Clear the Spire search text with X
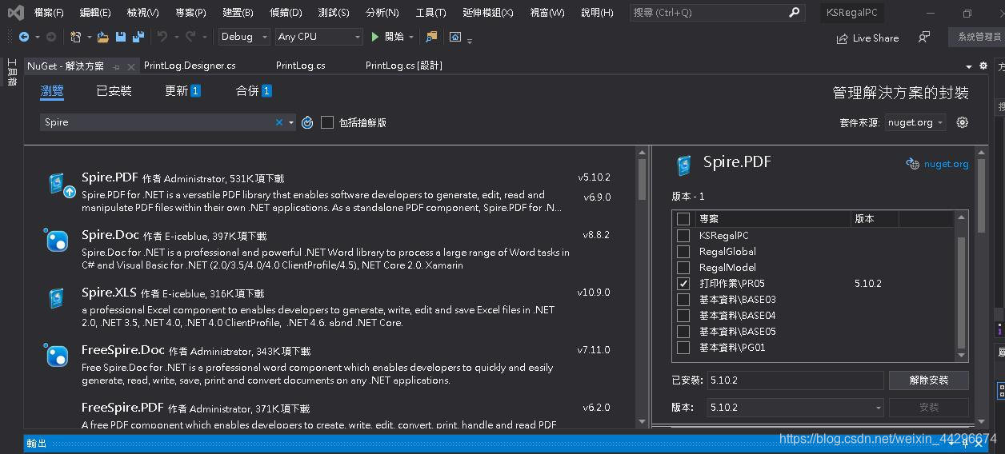1005x454 pixels. coord(279,122)
